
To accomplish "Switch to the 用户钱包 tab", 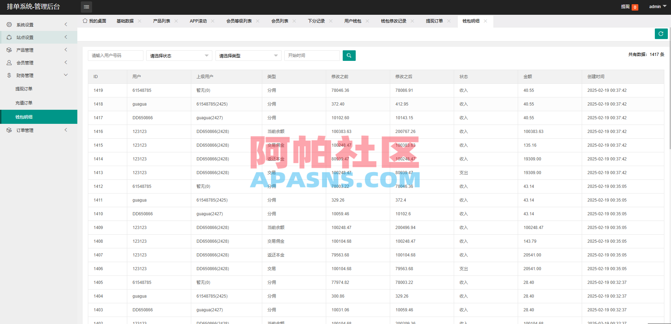I will click(x=353, y=21).
